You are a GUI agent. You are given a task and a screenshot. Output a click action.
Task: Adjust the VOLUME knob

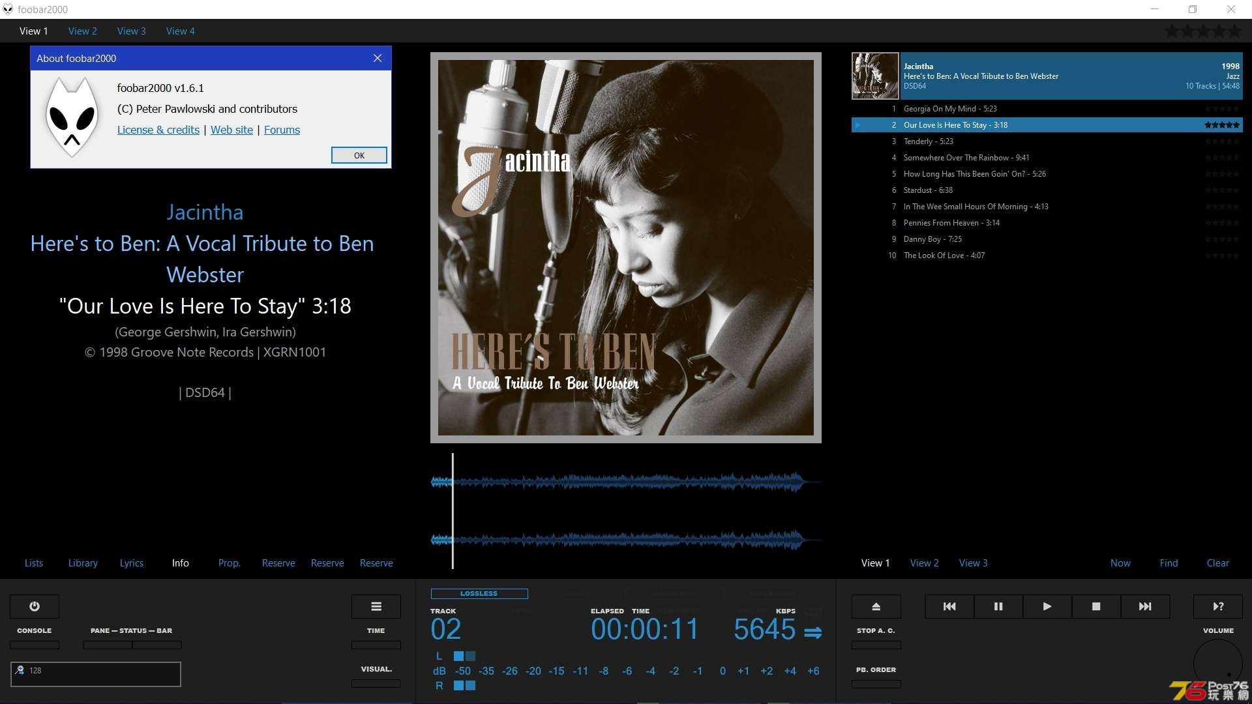pos(1218,664)
